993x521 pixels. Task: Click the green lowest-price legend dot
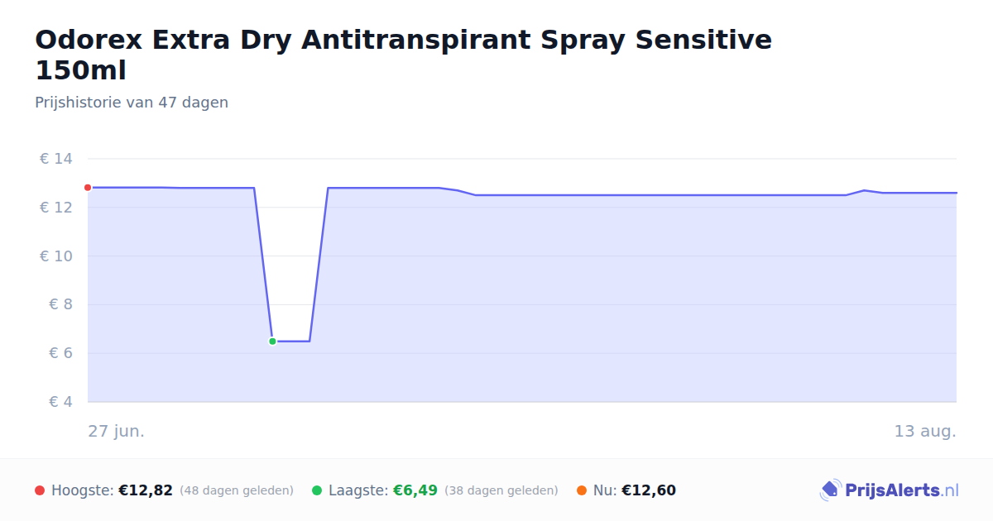click(317, 490)
